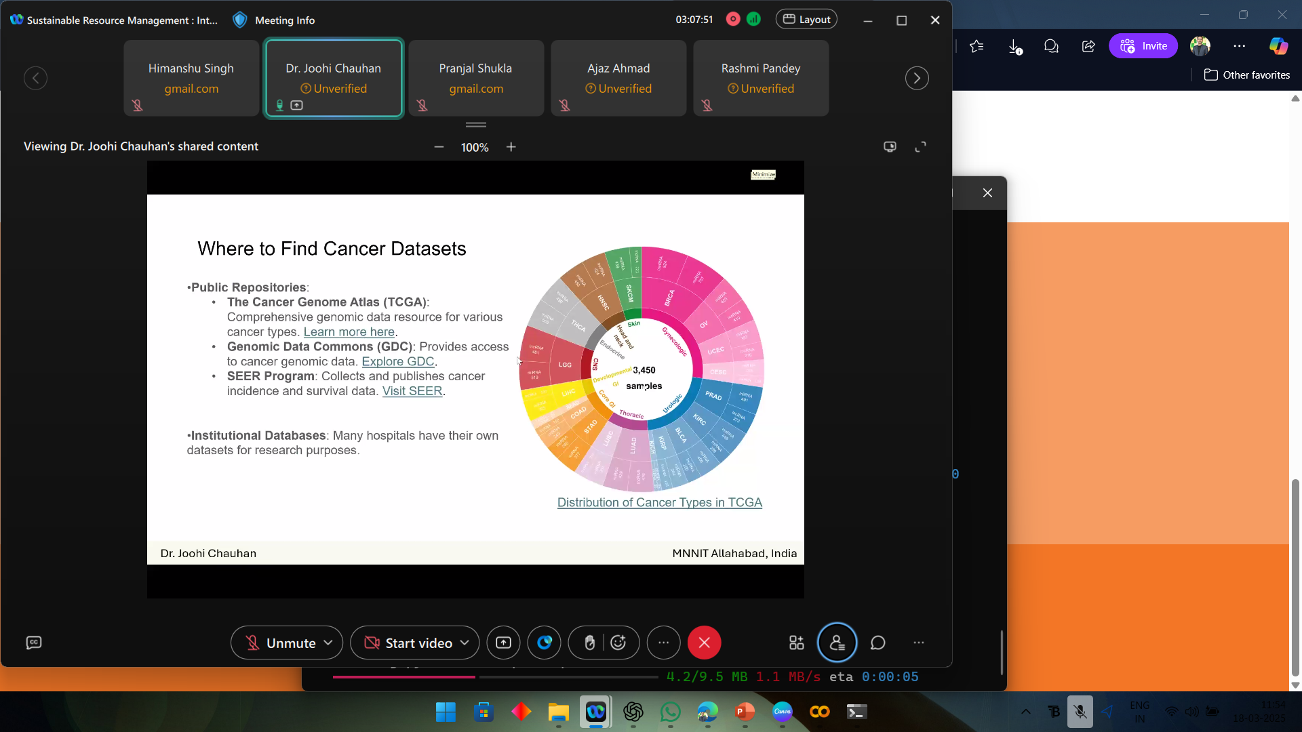This screenshot has height=732, width=1302.
Task: Select Ajaz Ahmad participant thumbnail
Action: point(618,78)
